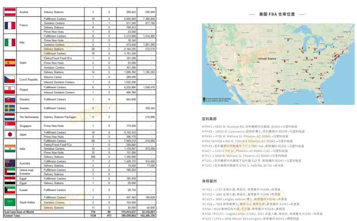This screenshot has height=221, width=357.
Task: Click the map legend in the corner
Action: coord(217,100)
